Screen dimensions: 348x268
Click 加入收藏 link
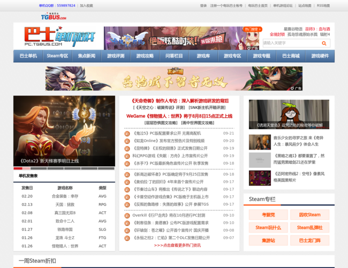point(86,5)
